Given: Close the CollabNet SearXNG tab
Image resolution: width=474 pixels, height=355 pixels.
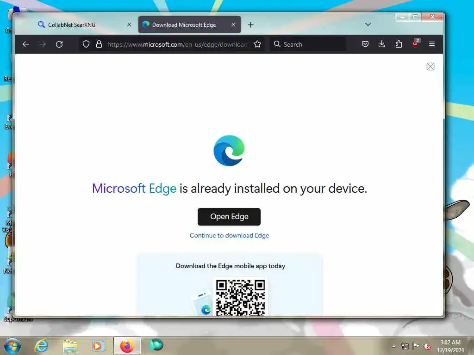Looking at the screenshot, I should pos(129,25).
